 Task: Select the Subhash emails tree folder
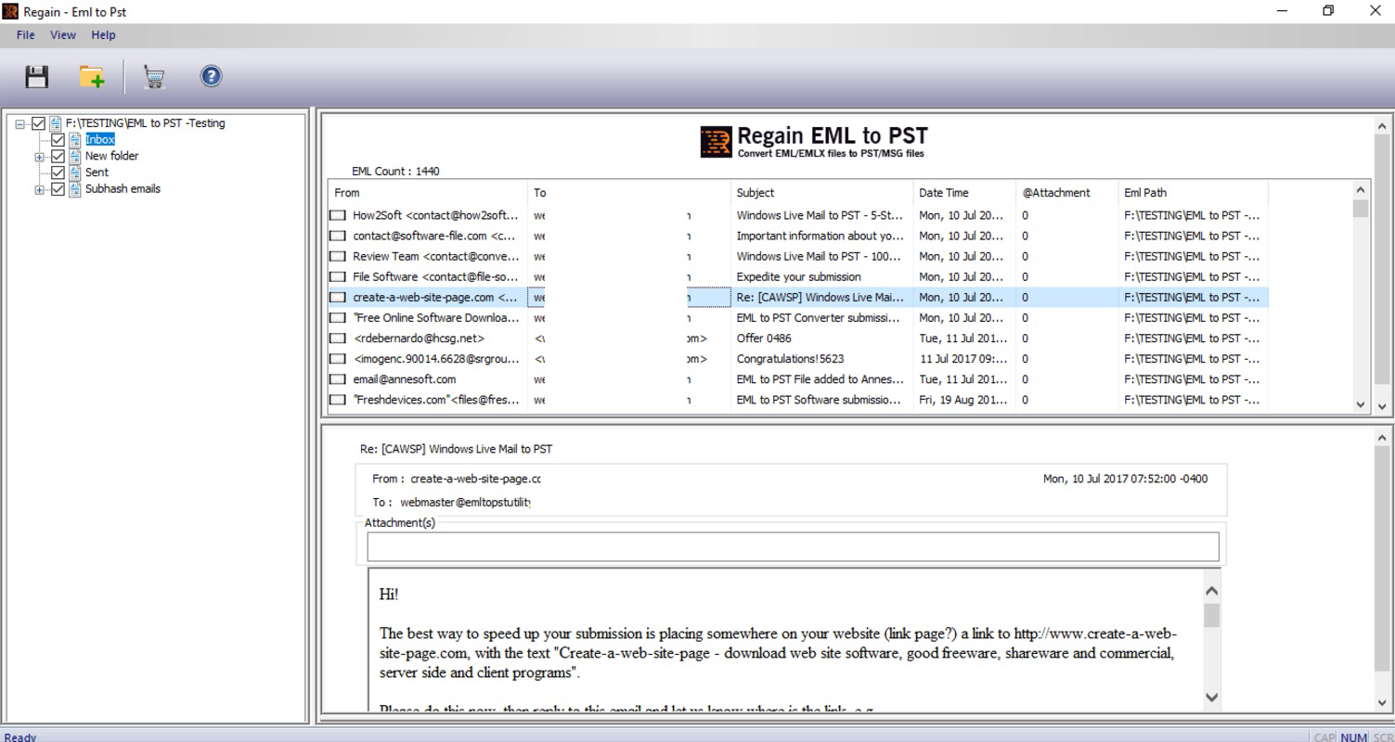click(123, 189)
